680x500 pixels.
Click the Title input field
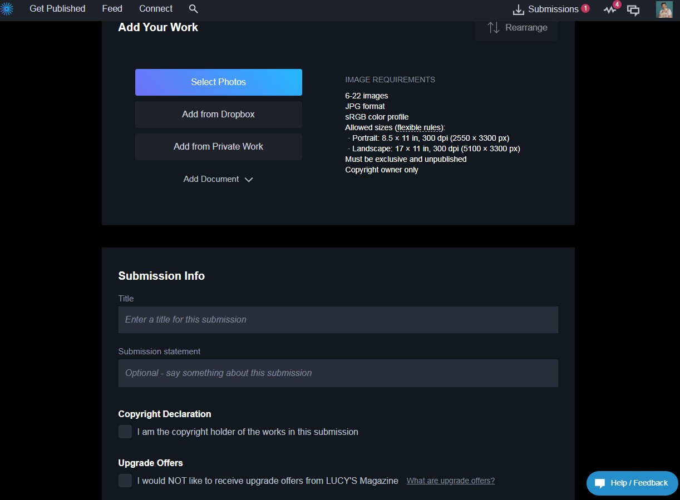click(x=338, y=320)
